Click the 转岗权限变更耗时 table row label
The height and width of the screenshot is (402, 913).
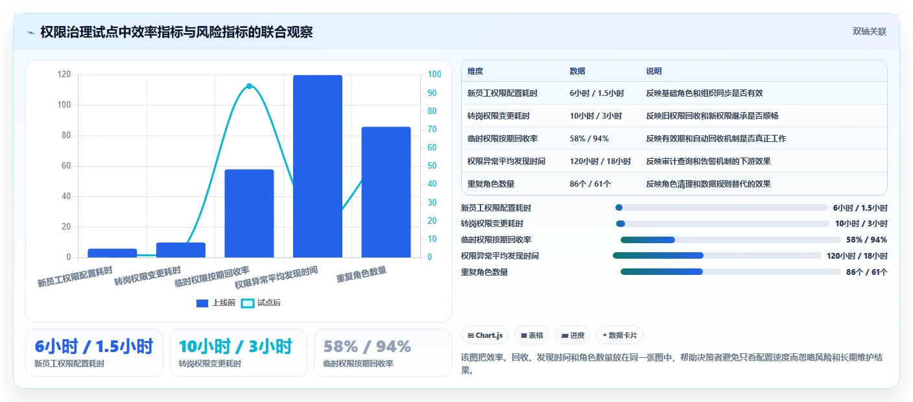pos(499,116)
